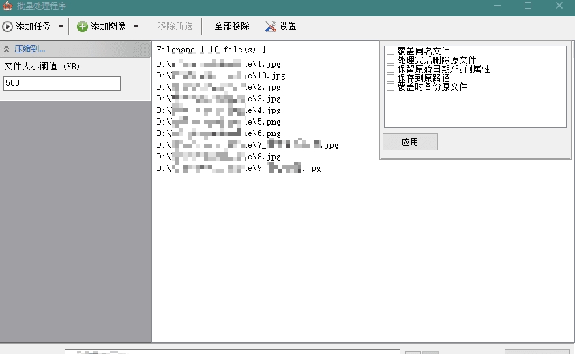Select file row ending in 5.png
Screen dimensions: 575x354
(x=218, y=122)
